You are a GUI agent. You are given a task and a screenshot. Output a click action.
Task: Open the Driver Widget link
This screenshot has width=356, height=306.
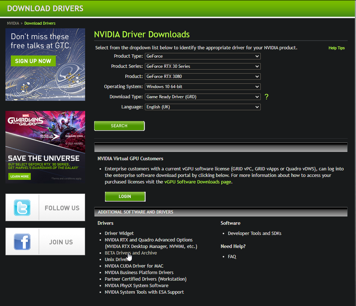click(x=119, y=233)
